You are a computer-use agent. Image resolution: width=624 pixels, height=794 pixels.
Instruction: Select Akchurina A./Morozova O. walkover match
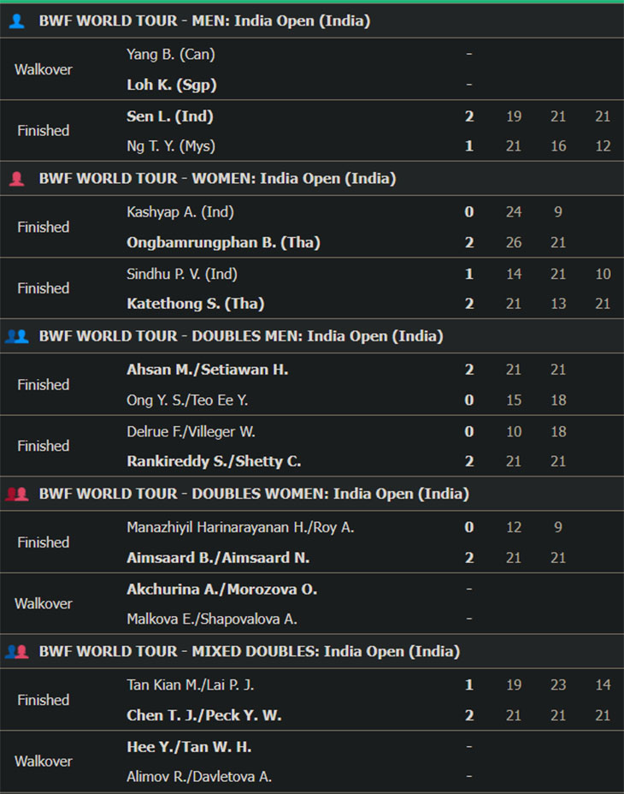coord(312,603)
